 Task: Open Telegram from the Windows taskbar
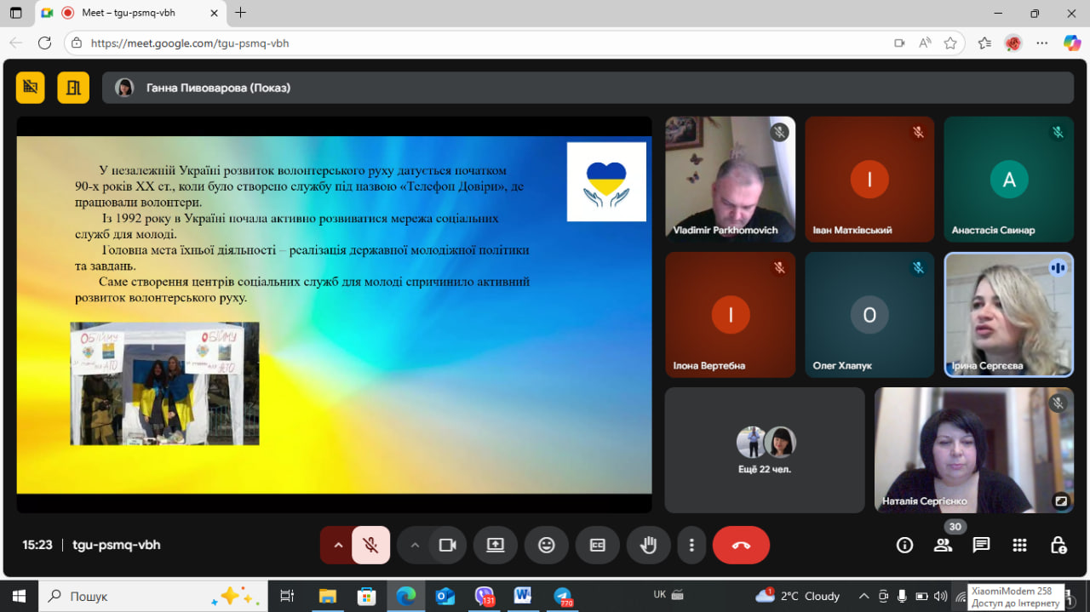tap(562, 596)
